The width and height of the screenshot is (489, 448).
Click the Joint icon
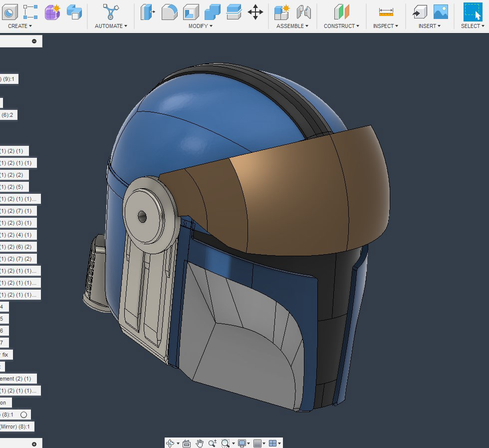(303, 12)
